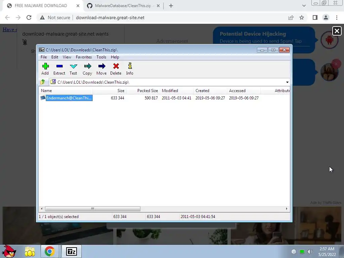Click the Created date 2019-05-06 09:27
The width and height of the screenshot is (344, 258).
(x=210, y=98)
